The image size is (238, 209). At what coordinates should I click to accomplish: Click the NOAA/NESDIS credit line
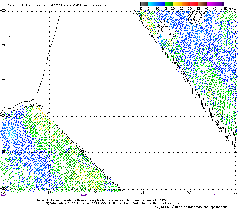189,207
